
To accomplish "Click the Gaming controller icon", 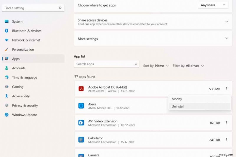I will click(6, 87).
